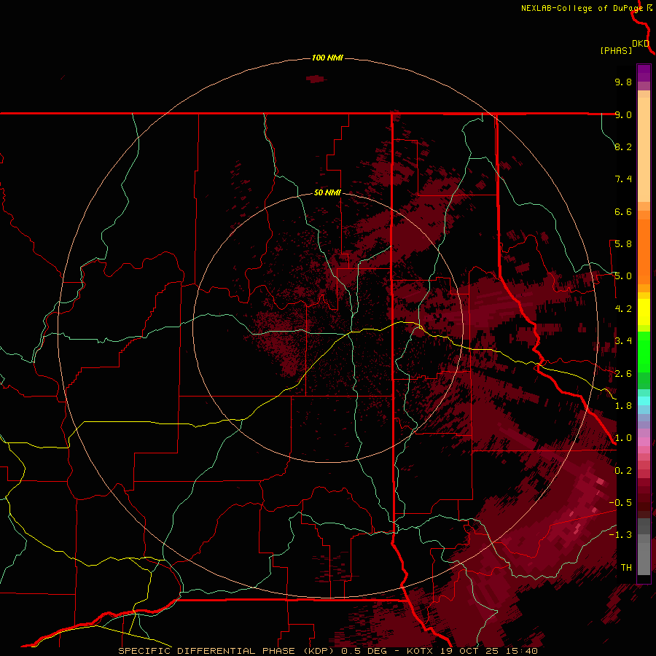Viewport: 656px width, 656px height.
Task: Click the yellow segment of the color bar
Action: [644, 311]
